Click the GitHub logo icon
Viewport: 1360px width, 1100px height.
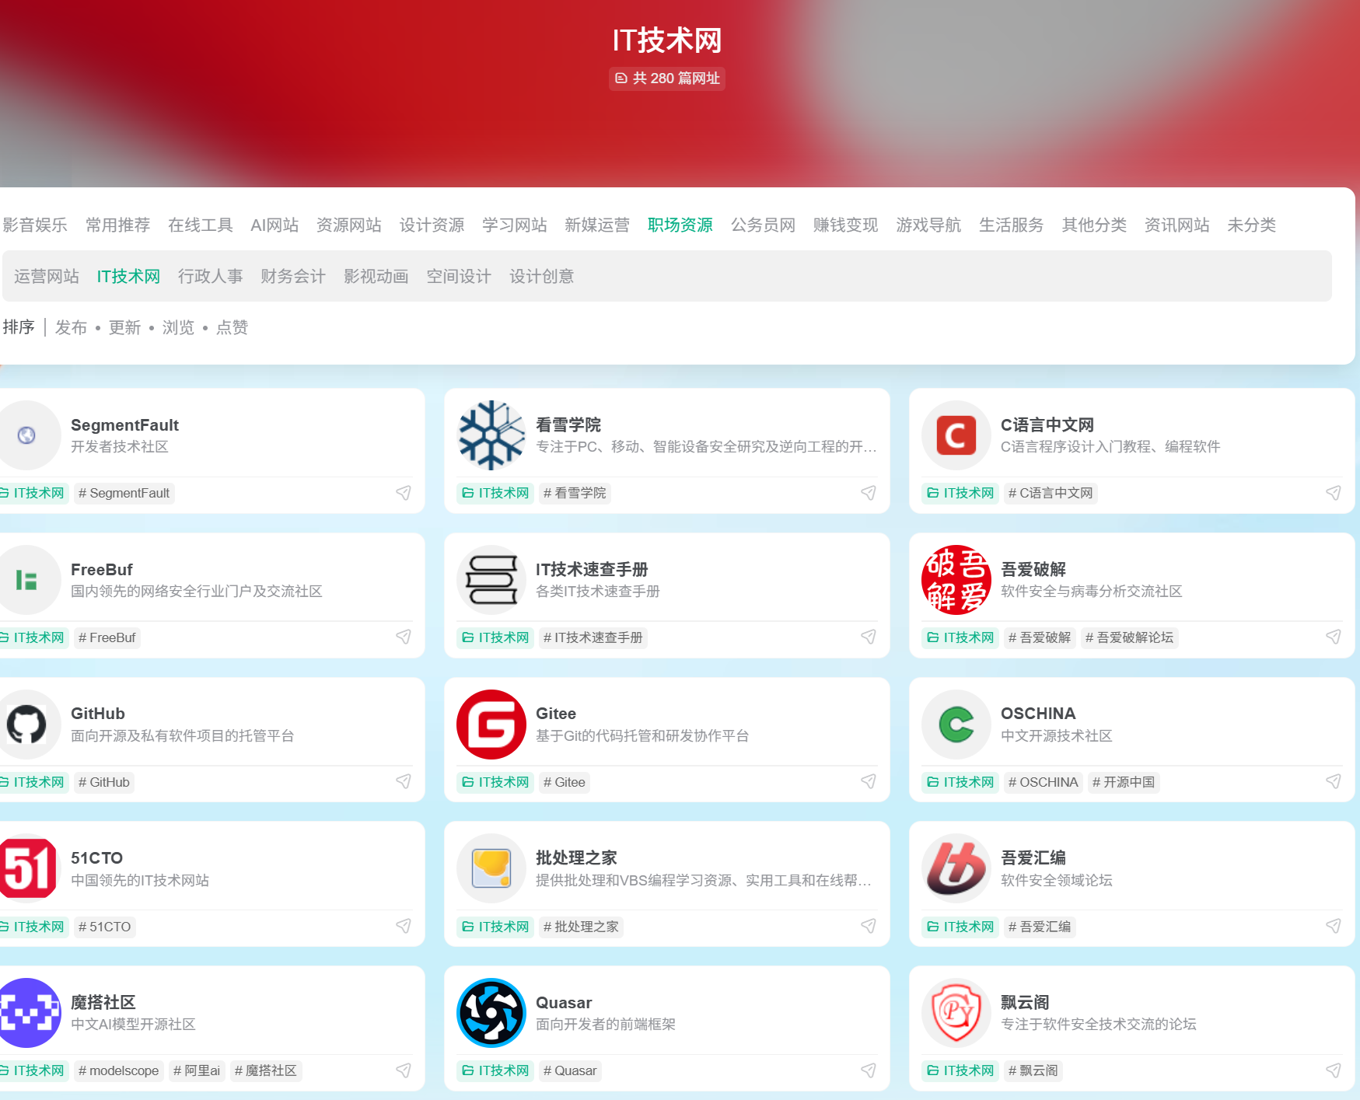coord(29,724)
